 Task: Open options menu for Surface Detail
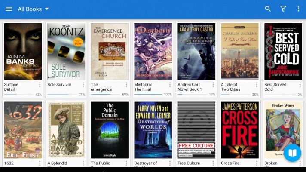40,85
